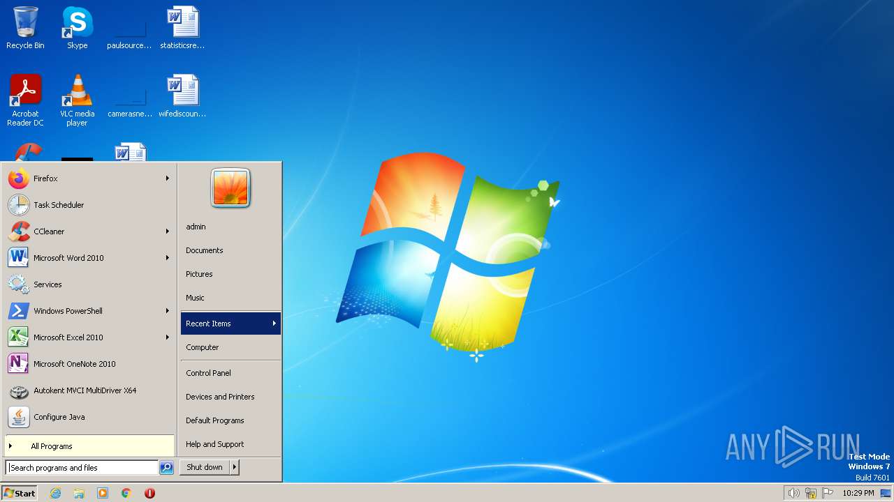The image size is (894, 502).
Task: Open Computer from the Start menu
Action: pyautogui.click(x=230, y=347)
